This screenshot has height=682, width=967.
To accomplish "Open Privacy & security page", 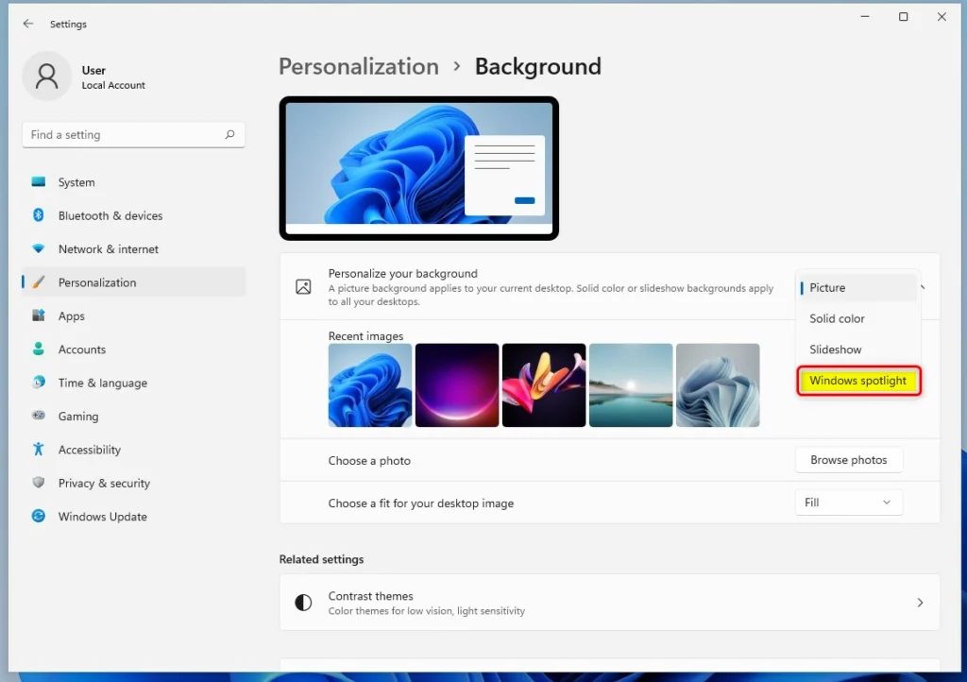I will click(x=134, y=482).
